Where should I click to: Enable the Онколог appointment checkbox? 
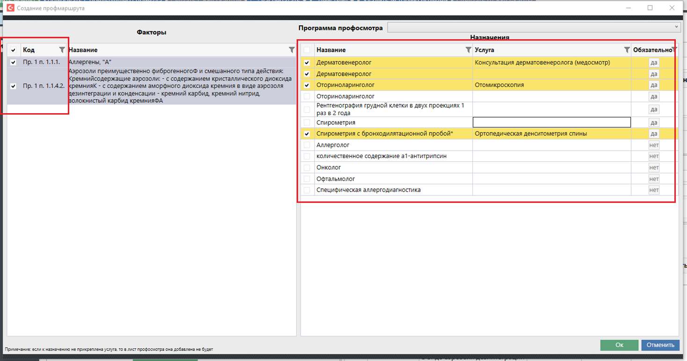click(307, 167)
